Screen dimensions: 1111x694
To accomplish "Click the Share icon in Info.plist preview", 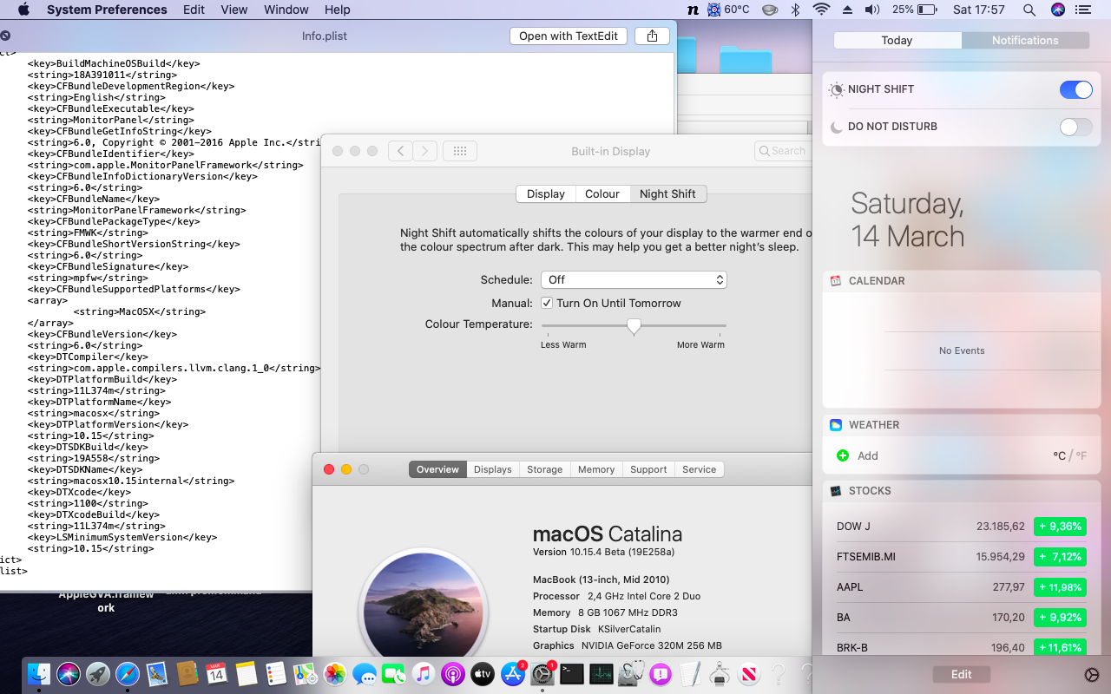I will click(x=652, y=36).
